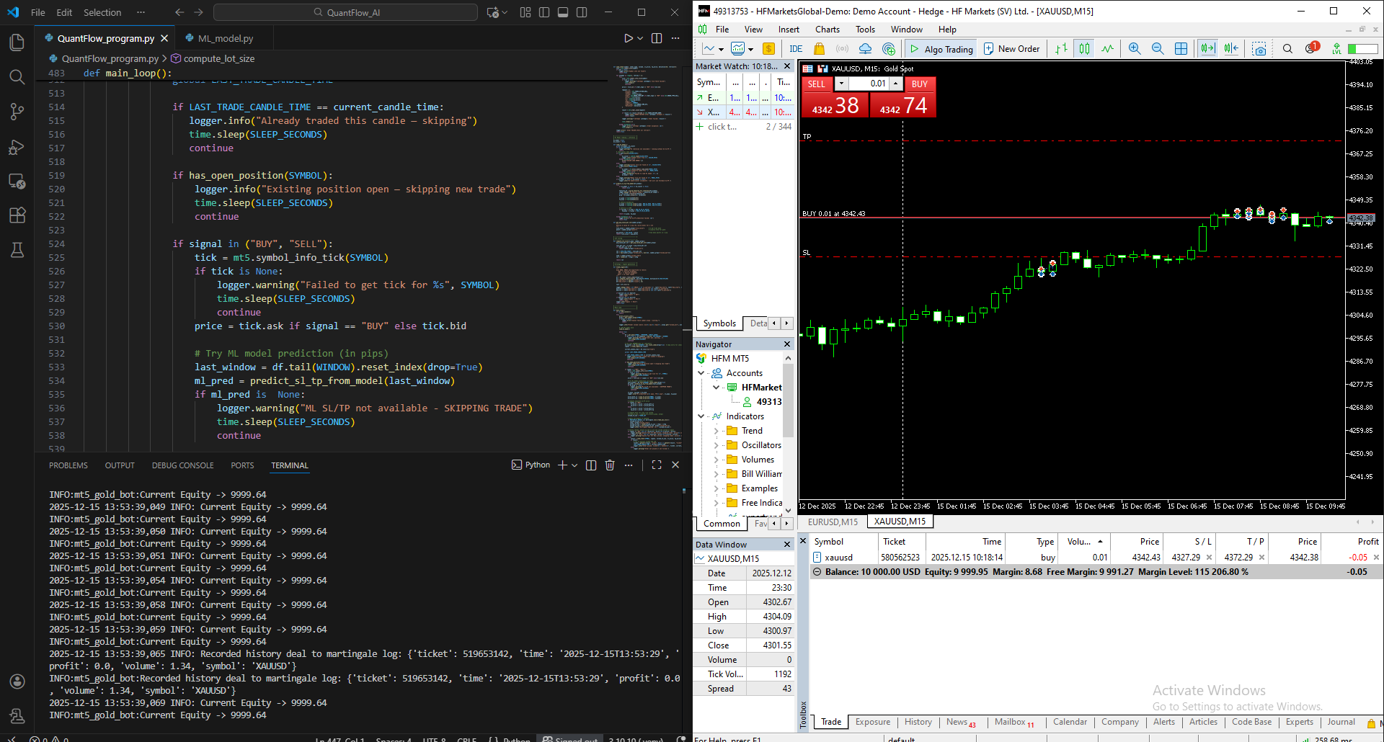The image size is (1384, 742).
Task: Collapse the Accounts tree node
Action: tap(701, 373)
